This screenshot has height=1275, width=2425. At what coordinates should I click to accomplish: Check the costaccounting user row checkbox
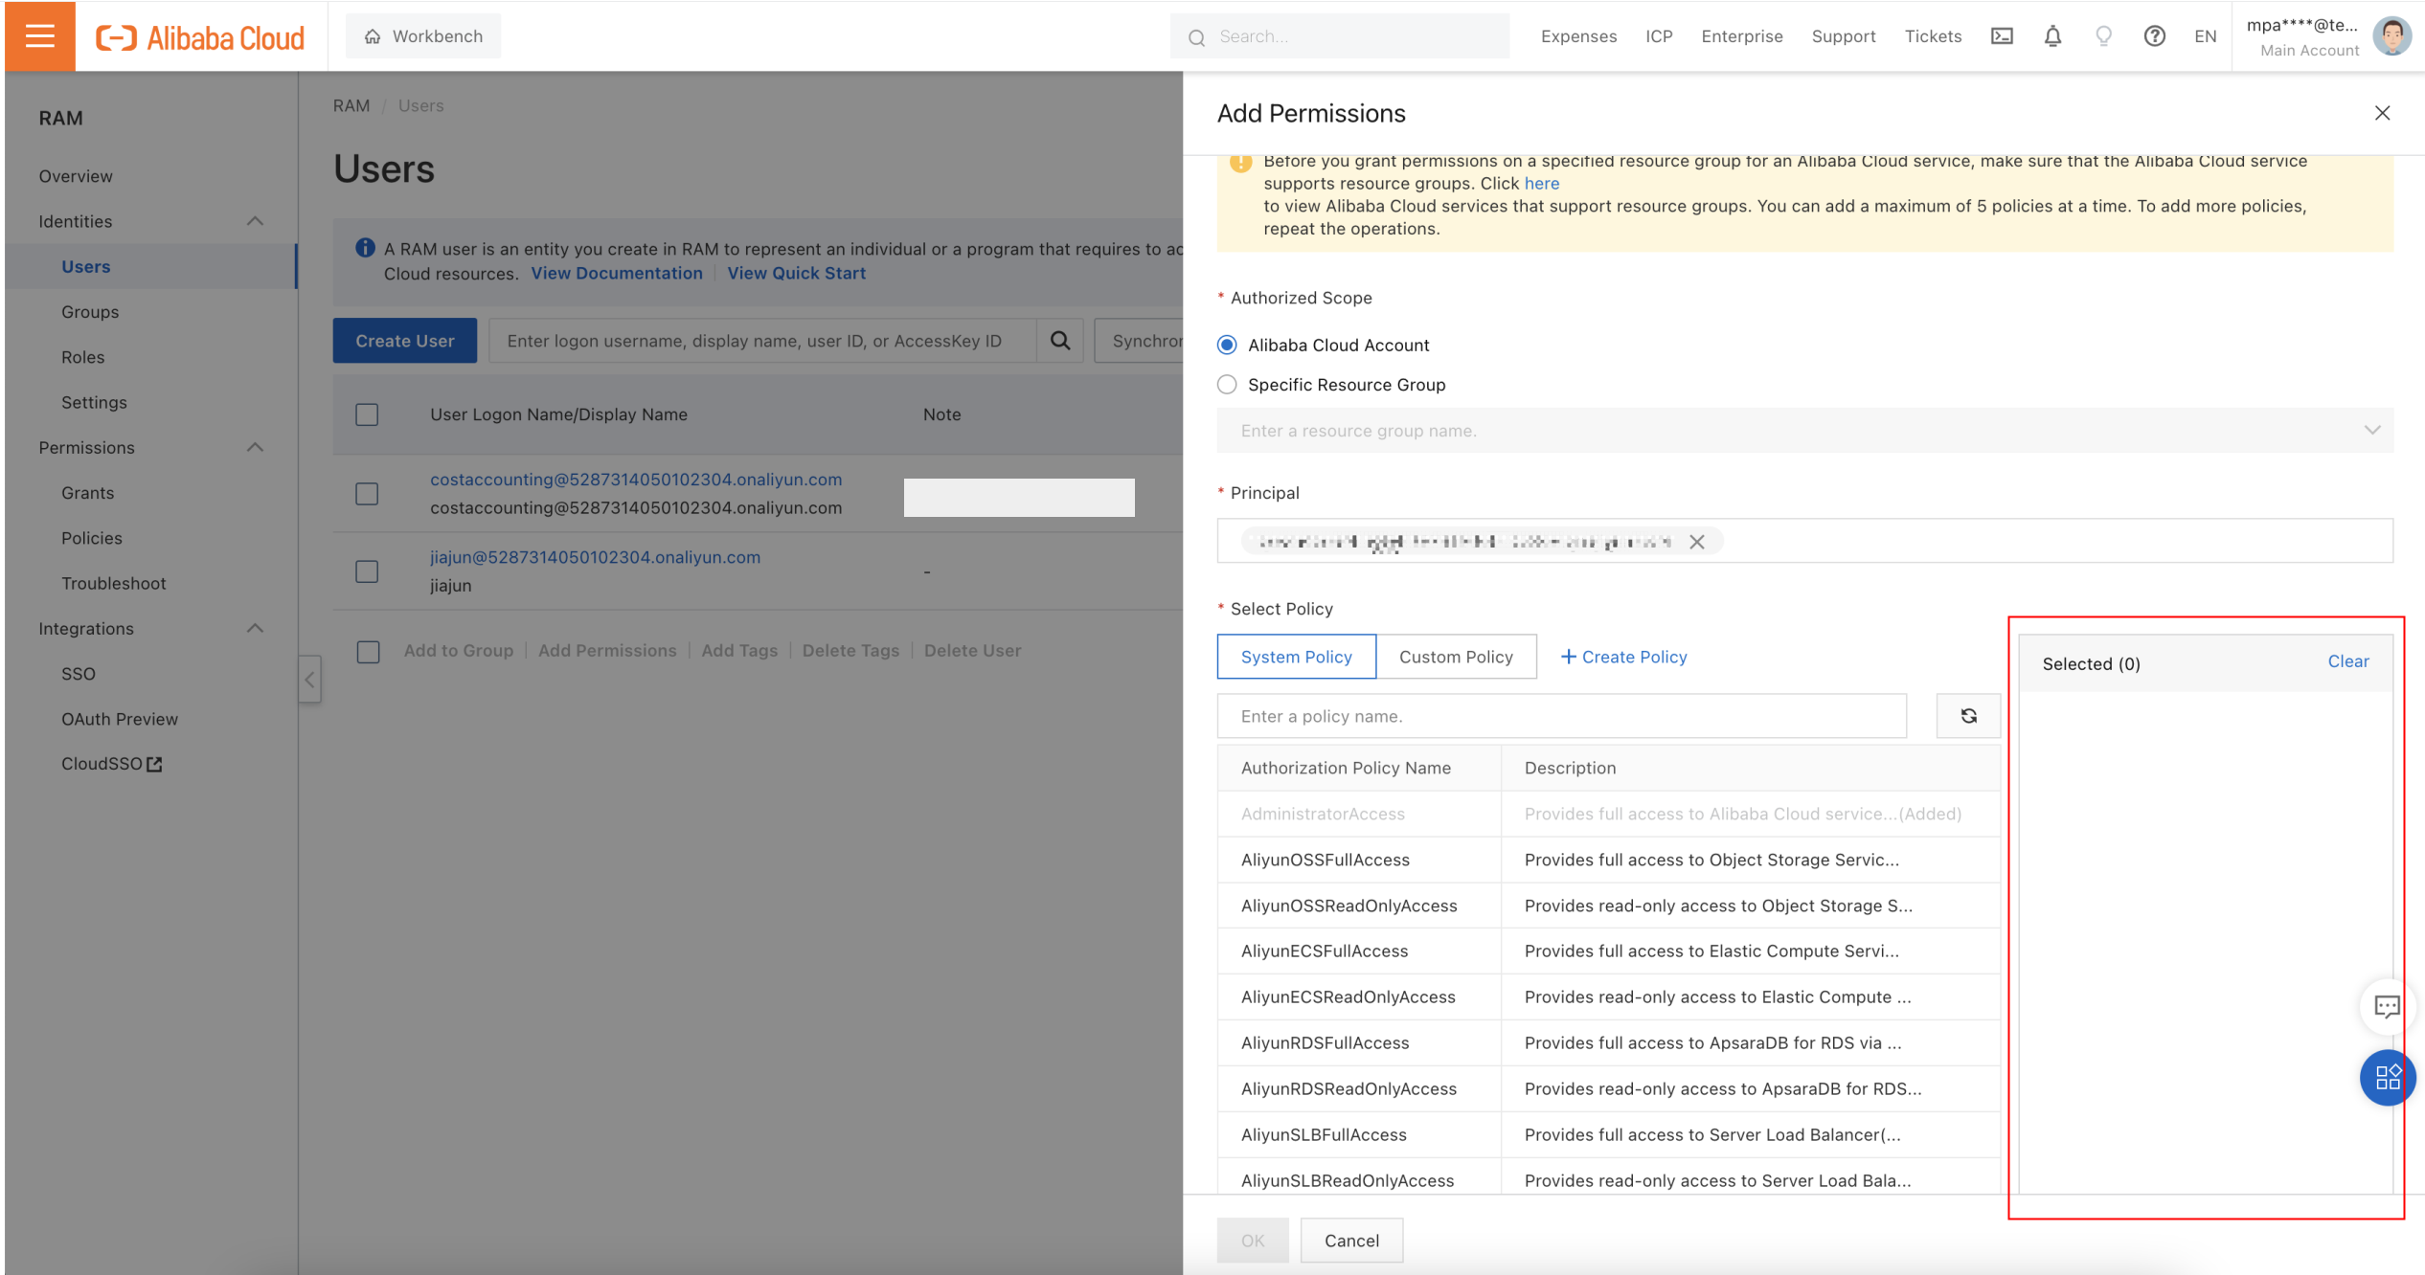[367, 494]
